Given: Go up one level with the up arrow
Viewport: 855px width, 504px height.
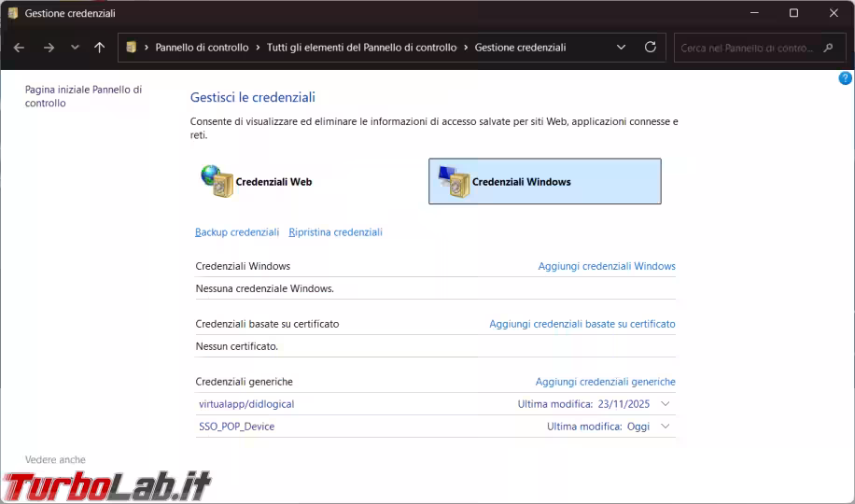Looking at the screenshot, I should pos(99,48).
